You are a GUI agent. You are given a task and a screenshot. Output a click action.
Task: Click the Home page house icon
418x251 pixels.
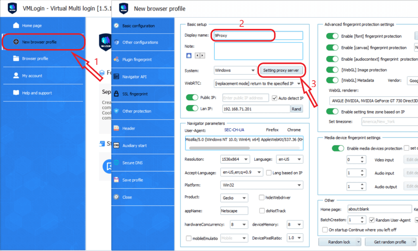click(x=16, y=25)
